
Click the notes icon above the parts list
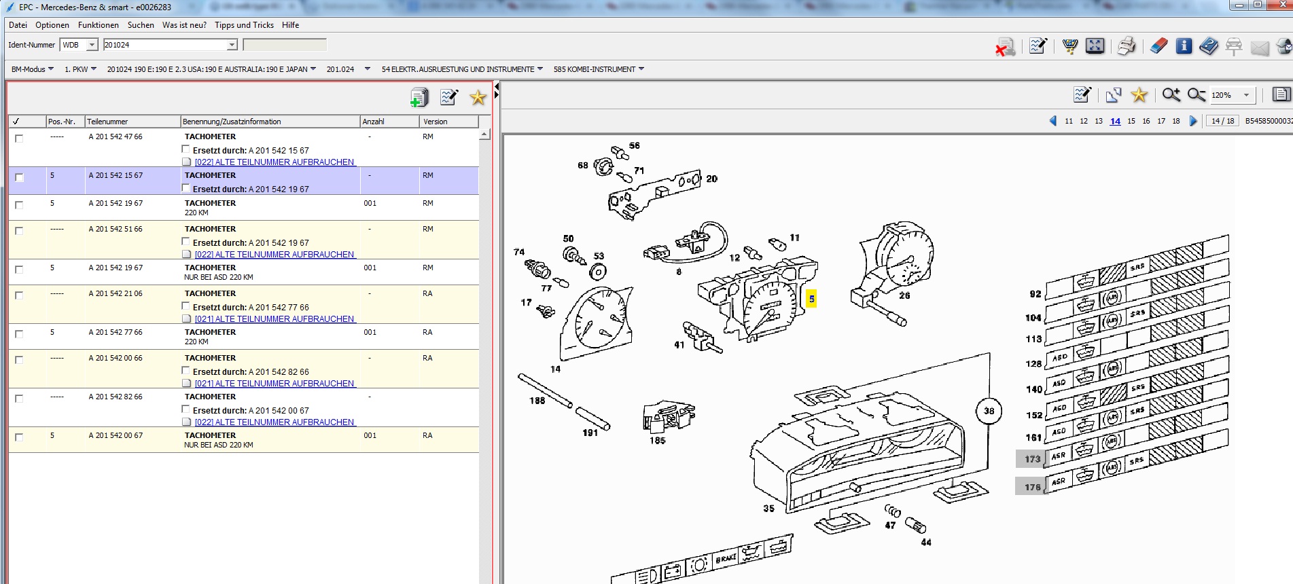pos(448,97)
